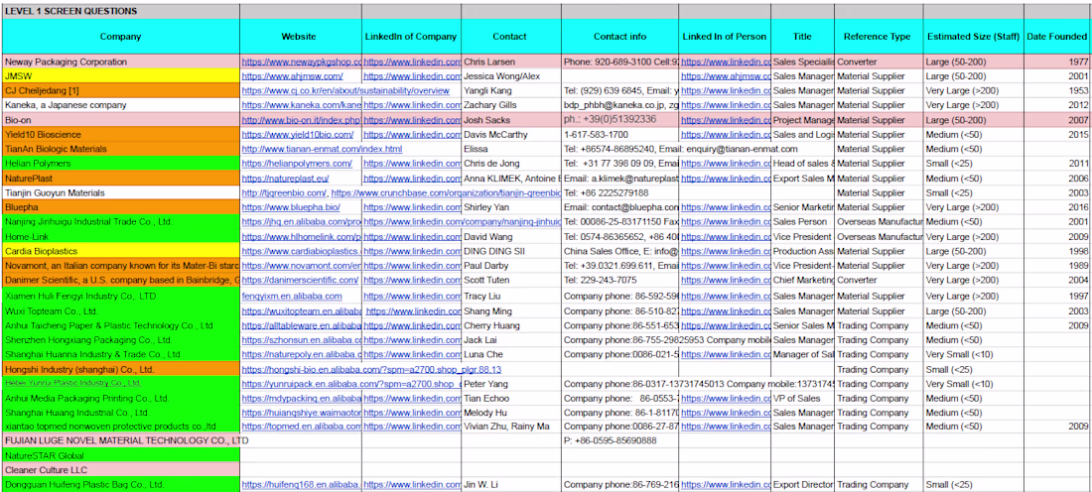Viewport: 1092px width, 492px height.
Task: Select the TianAn Biologic Materials cell
Action: point(120,149)
